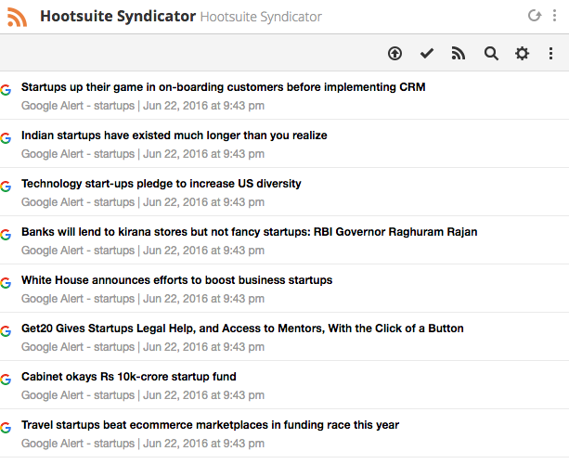Open the Cabinet okays Rs 10k-crore fund article
This screenshot has width=569, height=464.
[x=129, y=377]
